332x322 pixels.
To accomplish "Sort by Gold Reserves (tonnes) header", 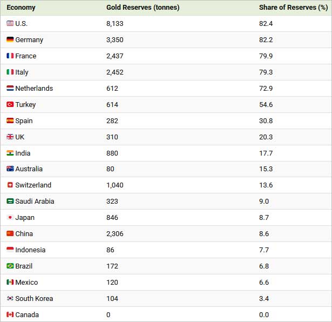I will pos(143,8).
